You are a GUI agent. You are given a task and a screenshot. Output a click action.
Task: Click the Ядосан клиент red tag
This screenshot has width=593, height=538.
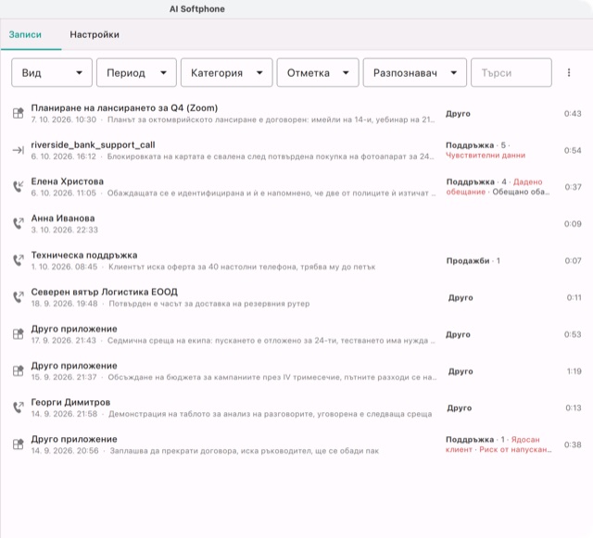[x=493, y=444]
